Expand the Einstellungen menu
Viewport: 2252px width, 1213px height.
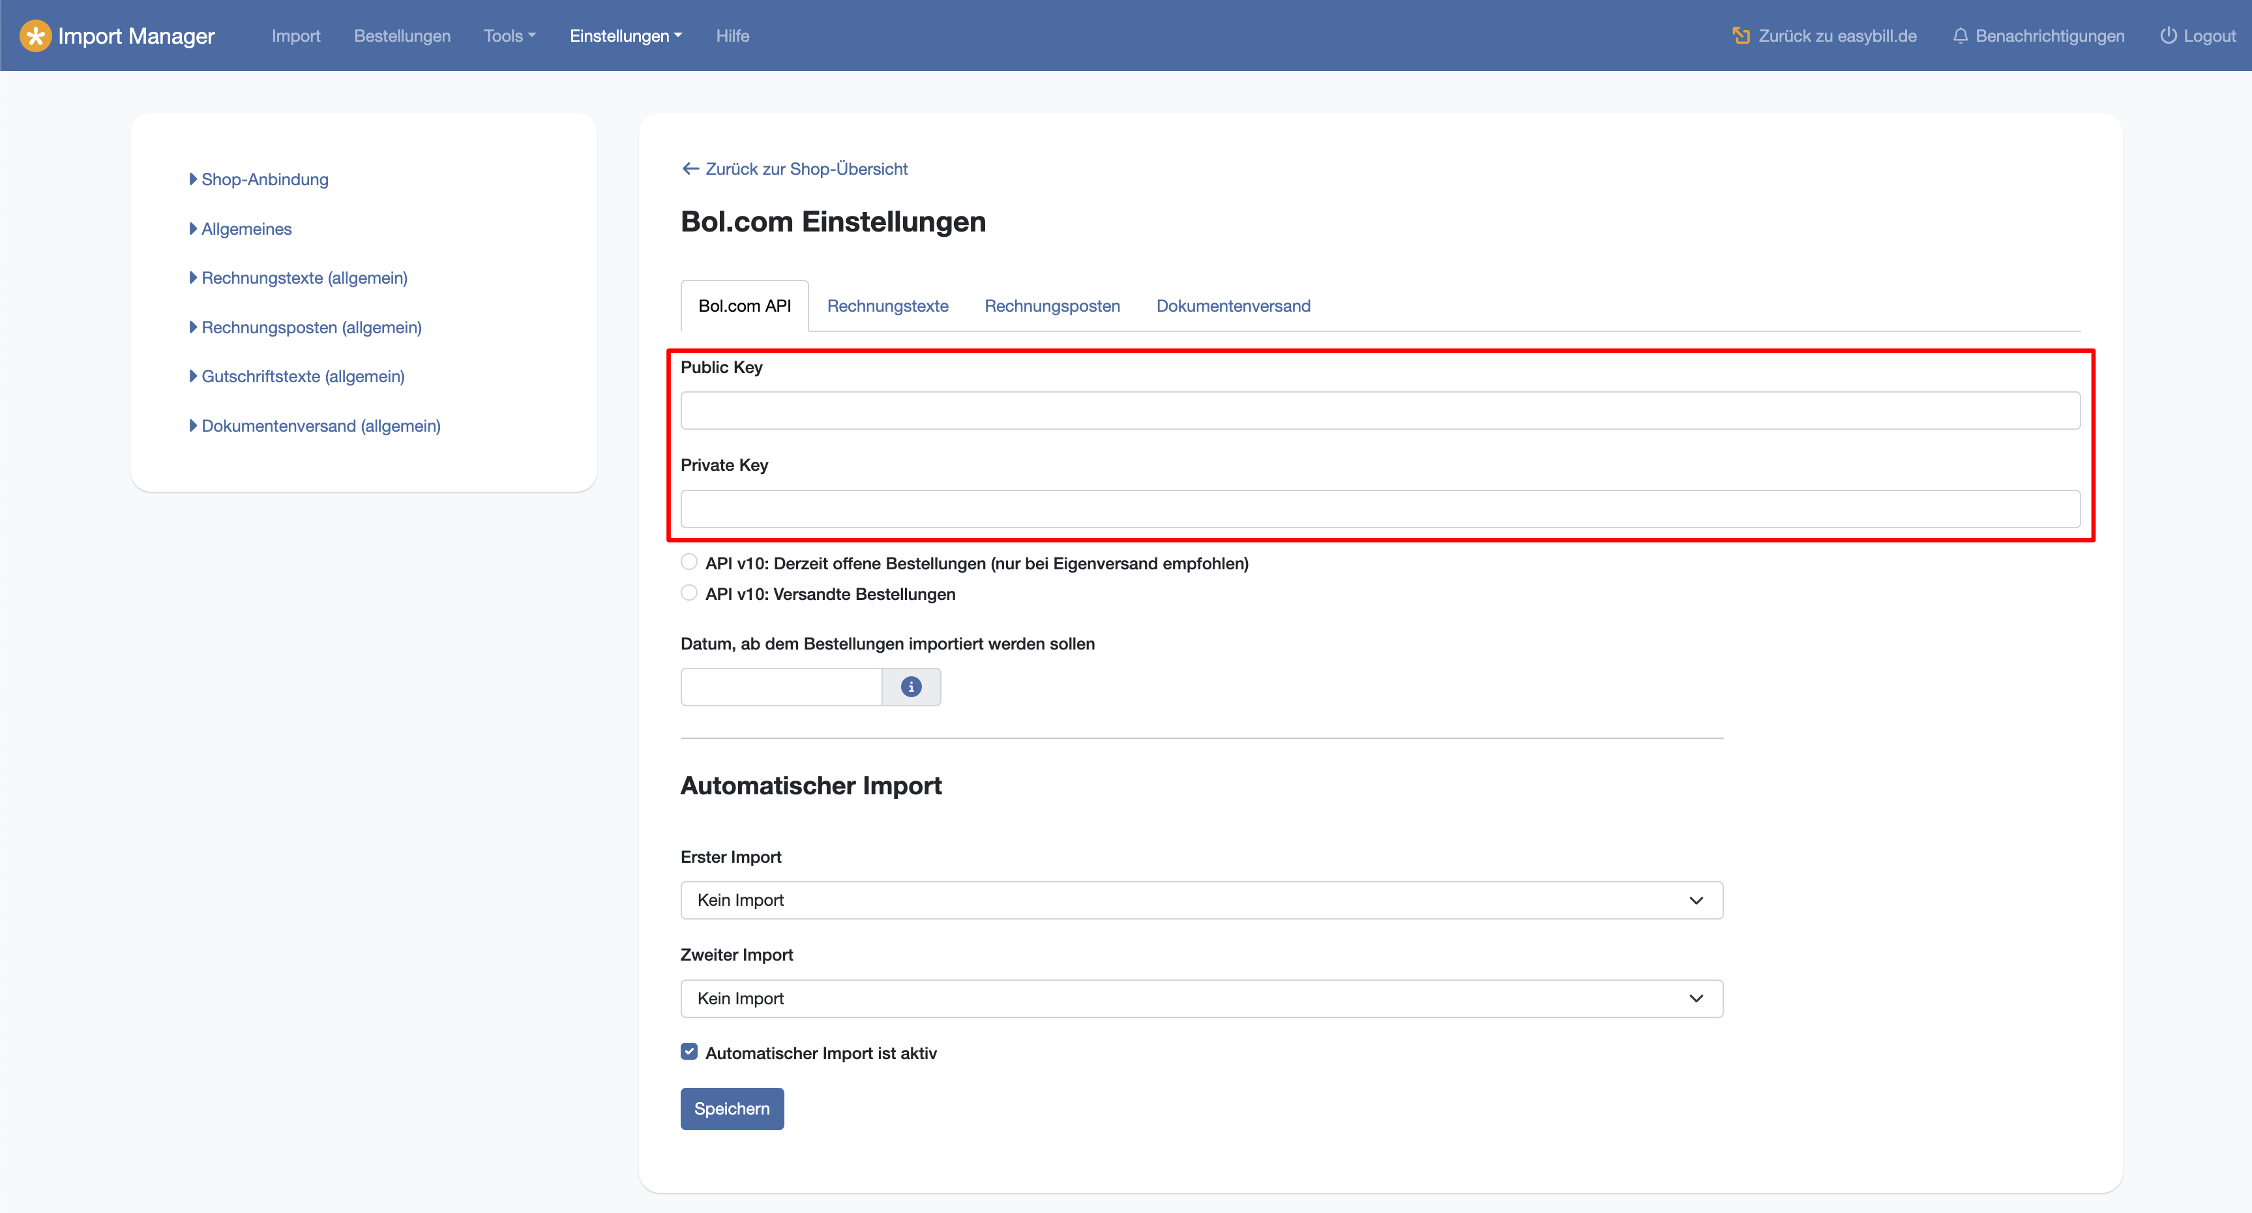(625, 36)
